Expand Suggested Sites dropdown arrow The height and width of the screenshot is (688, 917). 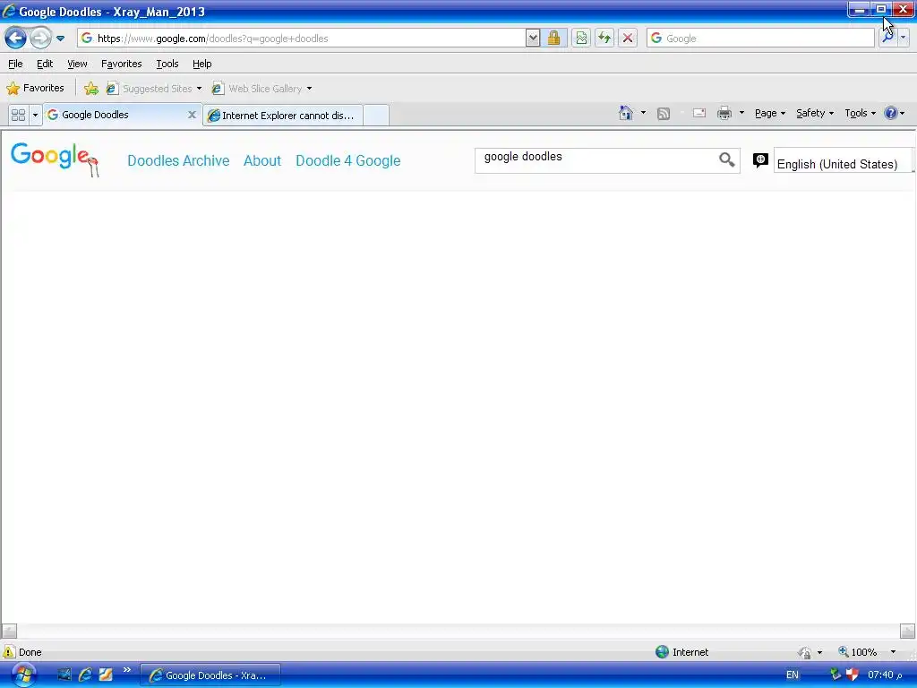pyautogui.click(x=199, y=89)
